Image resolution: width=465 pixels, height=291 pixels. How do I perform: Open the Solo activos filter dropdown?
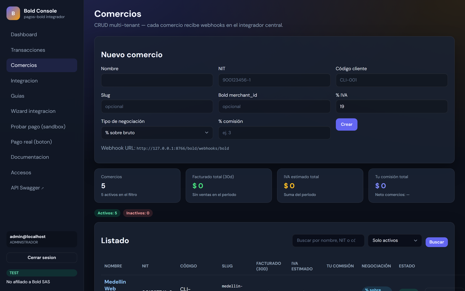[395, 241]
